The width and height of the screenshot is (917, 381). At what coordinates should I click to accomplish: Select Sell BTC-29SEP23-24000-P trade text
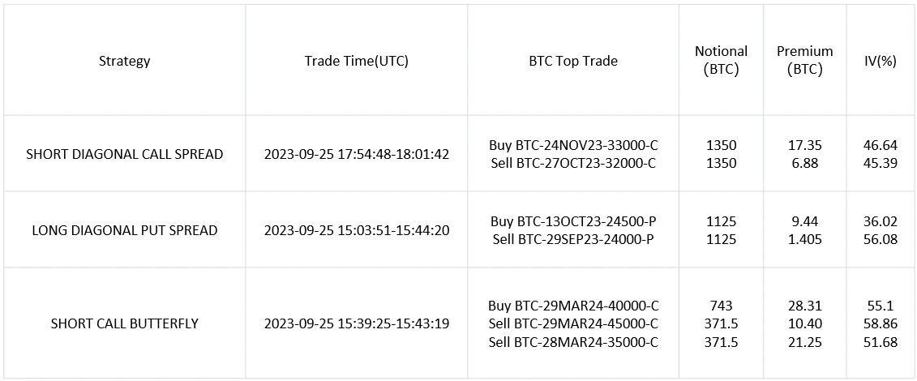pyautogui.click(x=573, y=240)
